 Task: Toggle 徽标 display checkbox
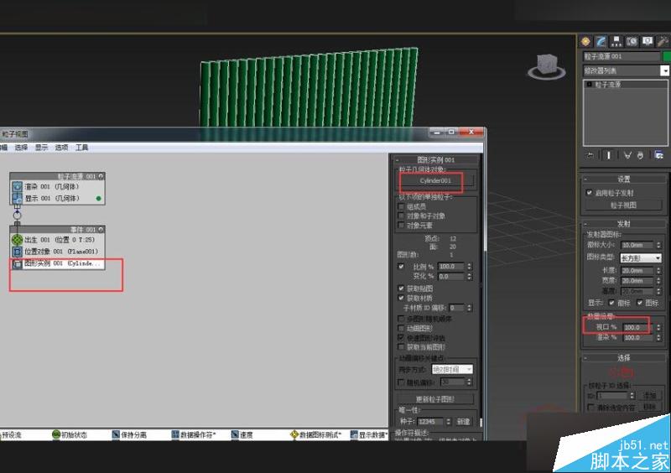[x=611, y=303]
